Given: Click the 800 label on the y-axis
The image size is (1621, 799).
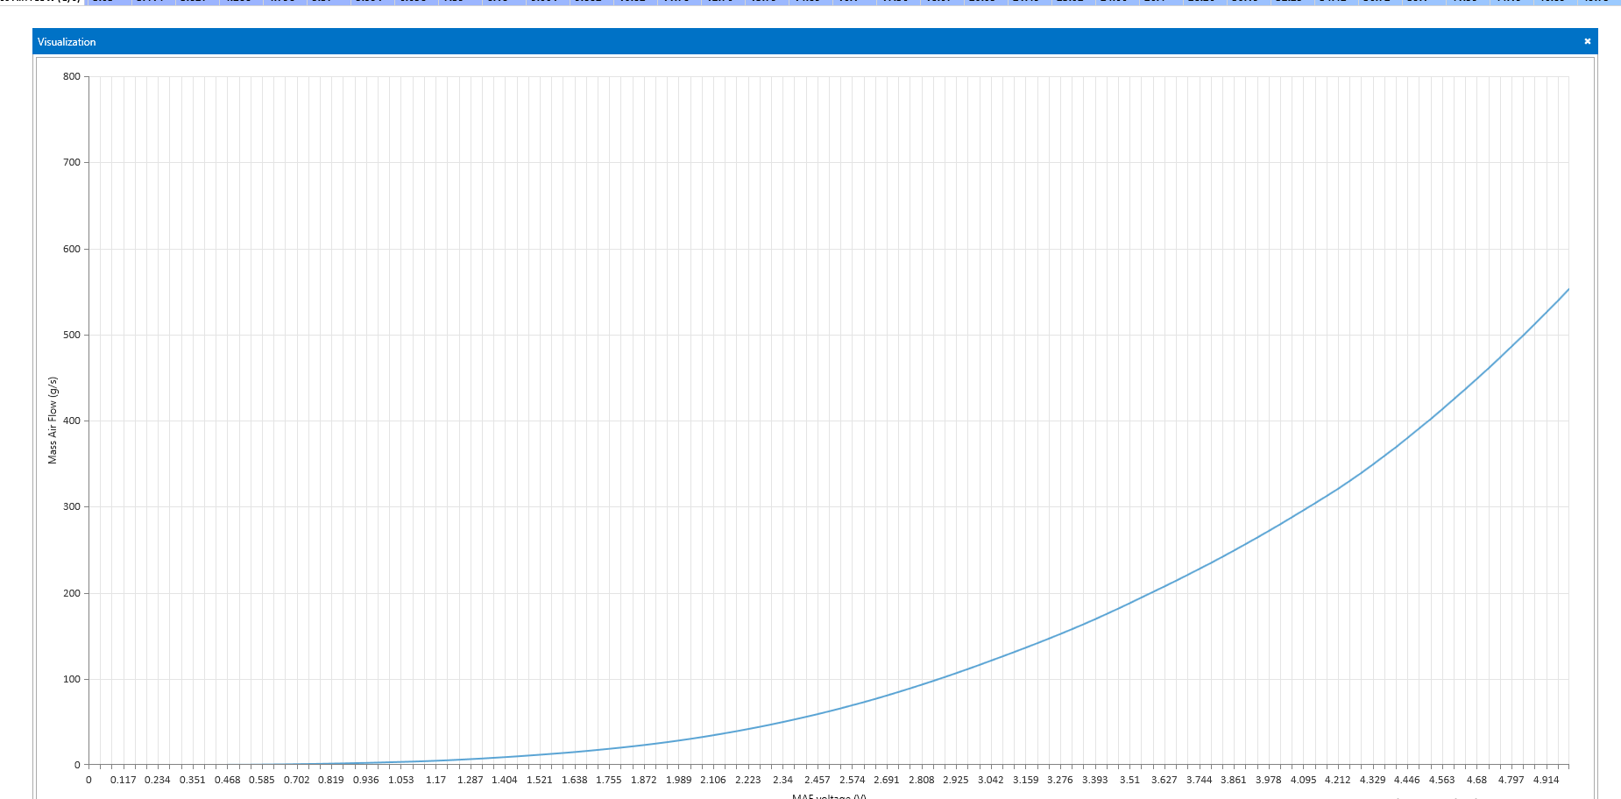Looking at the screenshot, I should 72,77.
